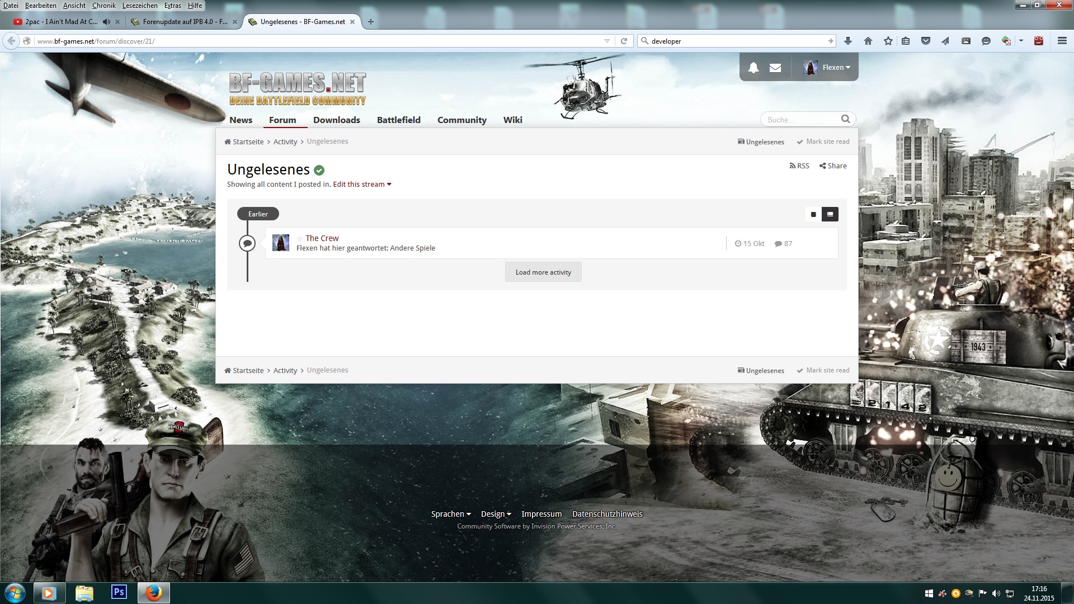
Task: Open the Pocket toolbar icon
Action: pos(926,41)
